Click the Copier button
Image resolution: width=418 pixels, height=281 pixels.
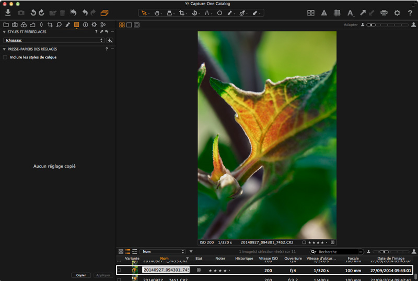pos(81,275)
